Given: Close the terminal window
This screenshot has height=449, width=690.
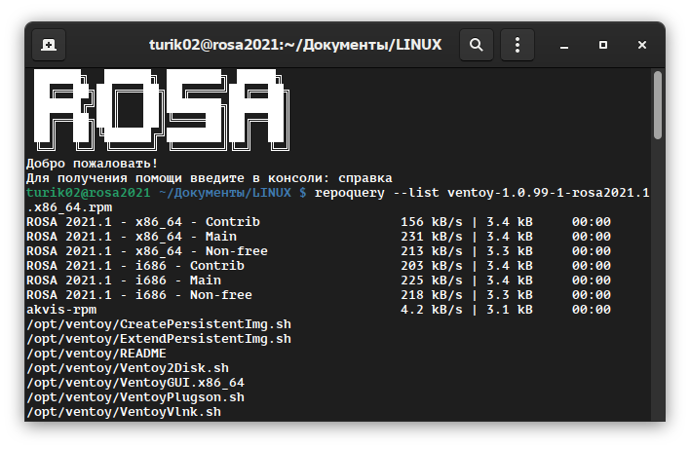Looking at the screenshot, I should pos(641,45).
